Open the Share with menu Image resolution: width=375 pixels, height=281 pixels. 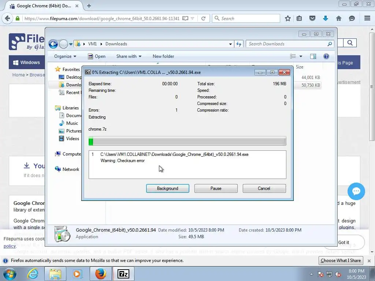[129, 56]
